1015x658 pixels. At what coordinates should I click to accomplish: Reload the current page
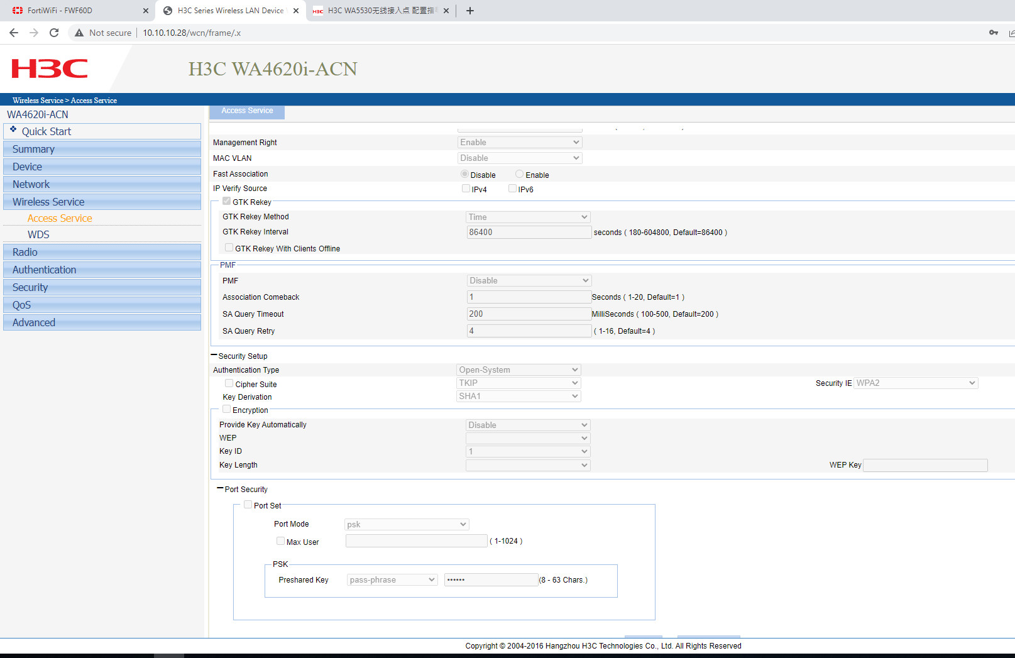click(54, 33)
